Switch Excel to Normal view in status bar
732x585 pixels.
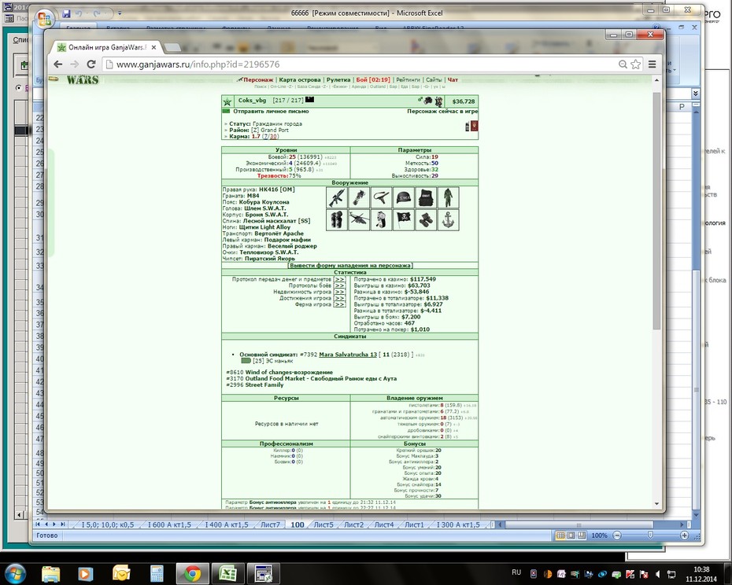pos(560,535)
